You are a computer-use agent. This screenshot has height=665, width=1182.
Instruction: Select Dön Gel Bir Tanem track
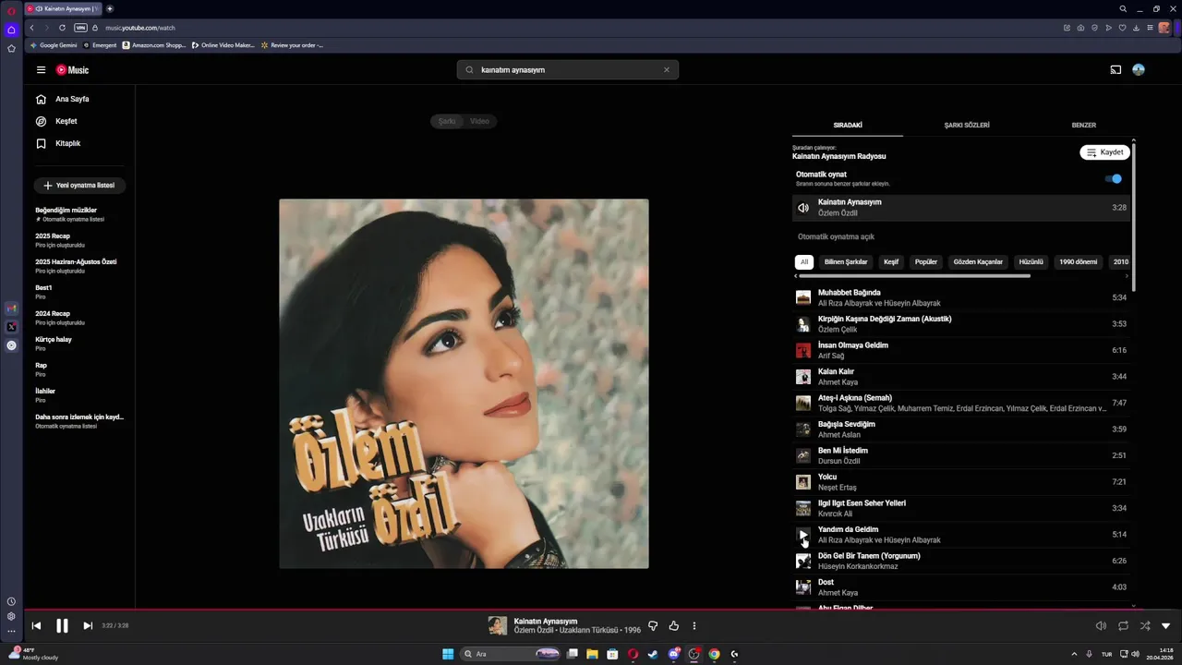pyautogui.click(x=960, y=561)
